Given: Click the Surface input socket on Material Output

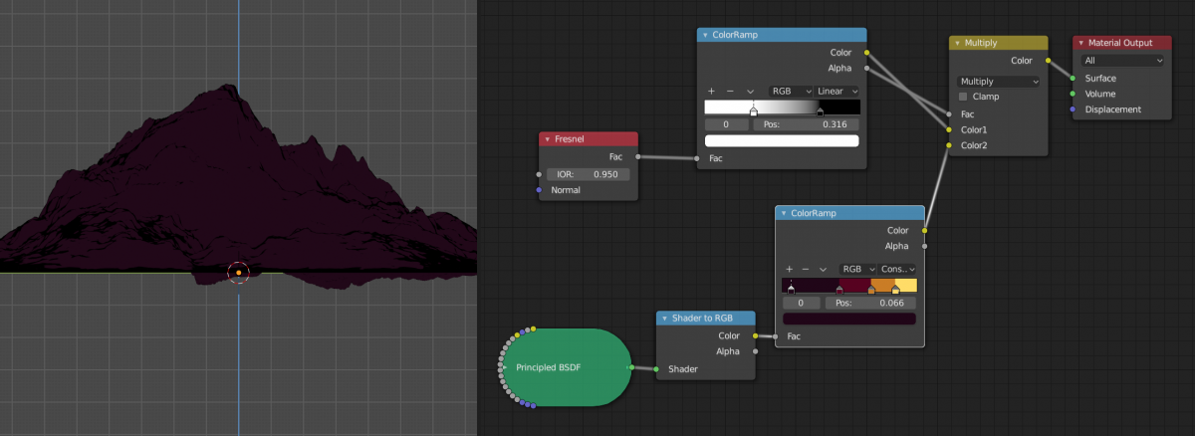Looking at the screenshot, I should click(1073, 78).
